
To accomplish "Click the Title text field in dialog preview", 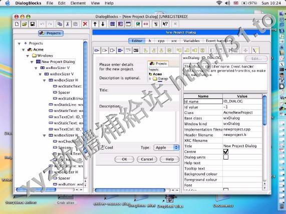I will click(139, 98).
